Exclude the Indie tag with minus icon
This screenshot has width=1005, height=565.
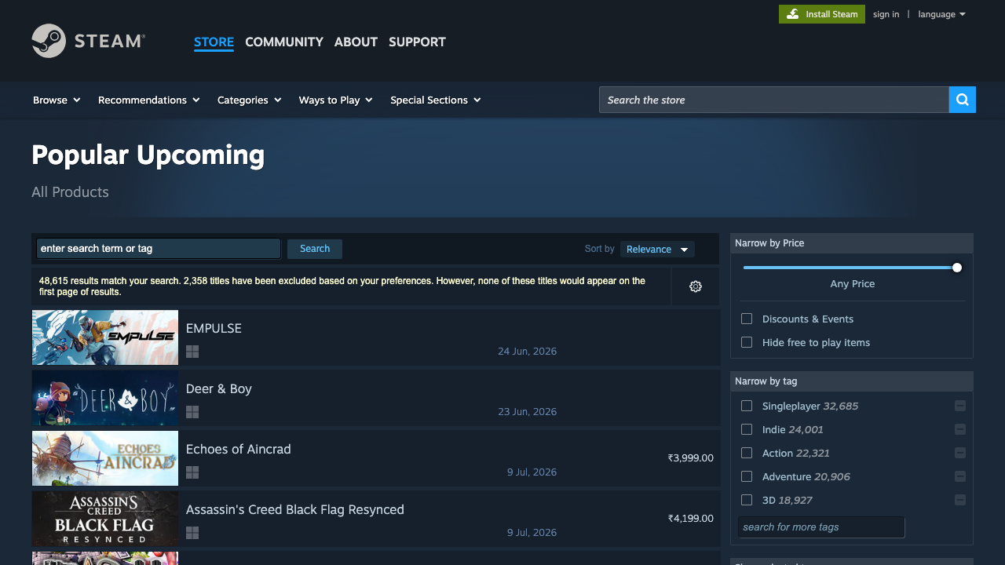click(x=960, y=429)
